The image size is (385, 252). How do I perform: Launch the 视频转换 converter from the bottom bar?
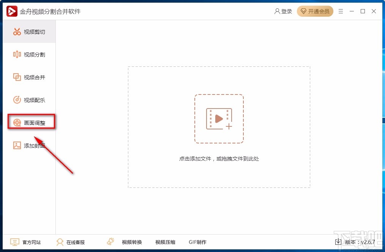coord(131,242)
